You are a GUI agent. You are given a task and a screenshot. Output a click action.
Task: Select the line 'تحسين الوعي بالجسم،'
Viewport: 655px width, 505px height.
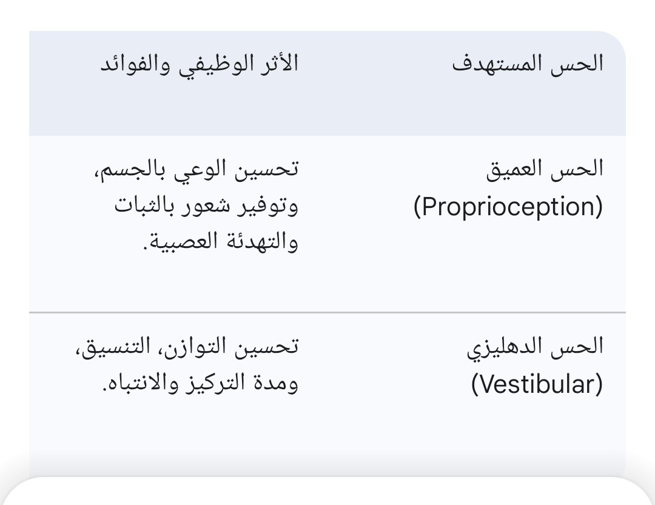[196, 169]
